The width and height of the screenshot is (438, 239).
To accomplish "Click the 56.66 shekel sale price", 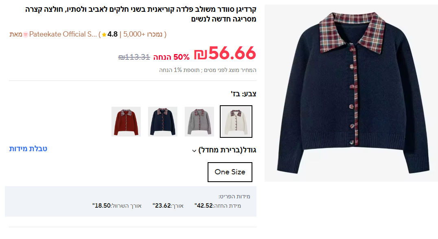I will 225,53.
